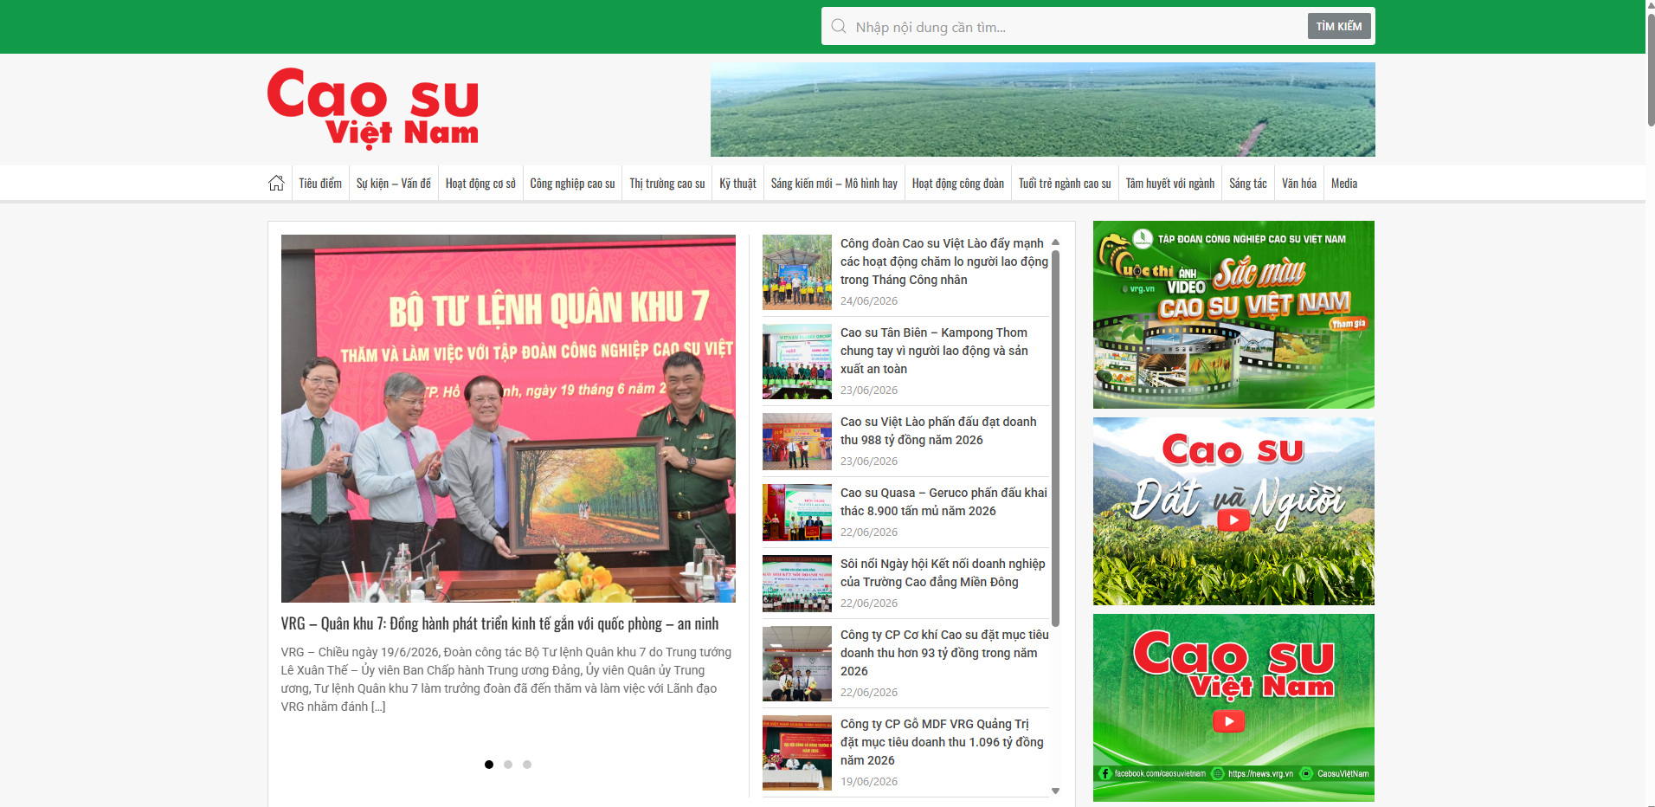This screenshot has height=807, width=1655.
Task: Open the Thị trường cao su menu
Action: 667,184
